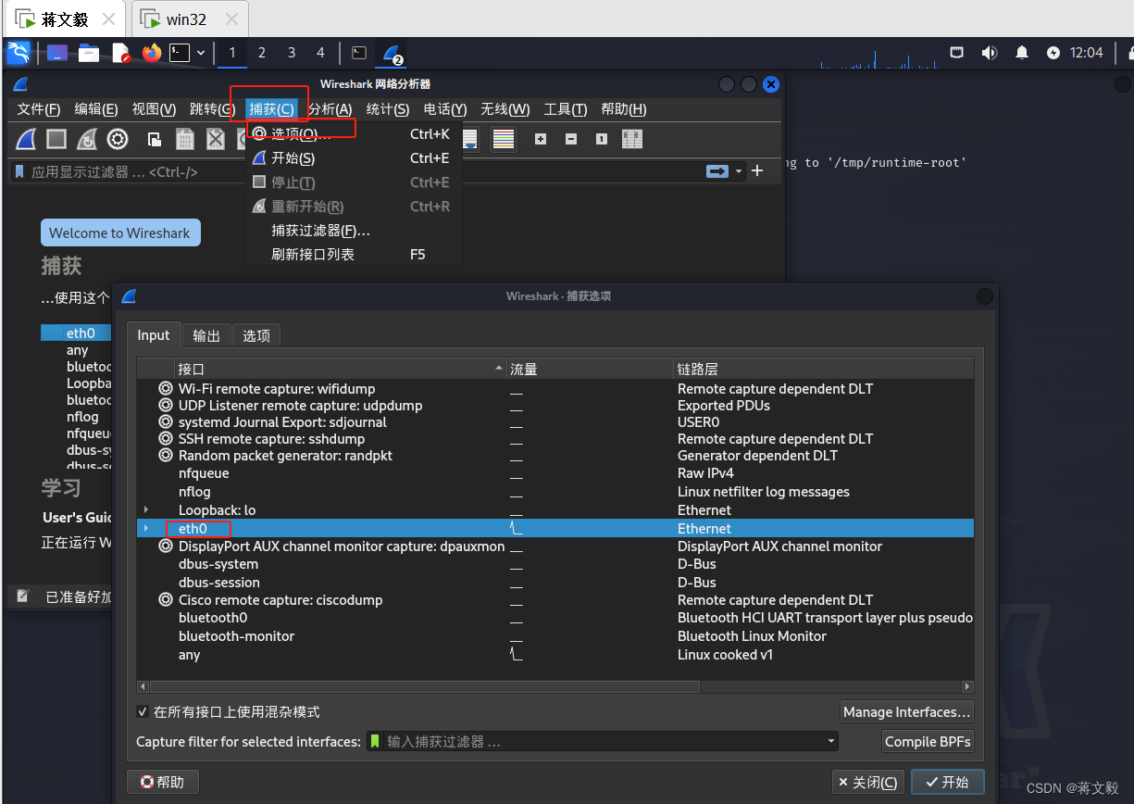Click gear icon beside SSH remote capture sshdump
1134x804 pixels.
pos(166,439)
